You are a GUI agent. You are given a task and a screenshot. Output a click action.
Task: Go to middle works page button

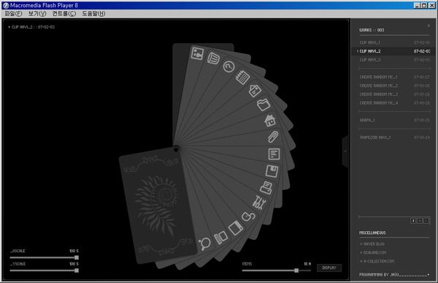pyautogui.click(x=420, y=221)
